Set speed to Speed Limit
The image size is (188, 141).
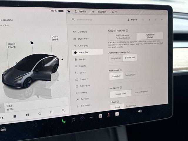click(121, 94)
